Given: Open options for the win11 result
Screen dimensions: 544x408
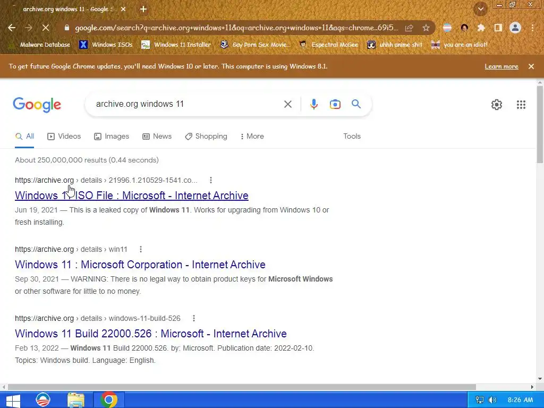Looking at the screenshot, I should pos(140,249).
